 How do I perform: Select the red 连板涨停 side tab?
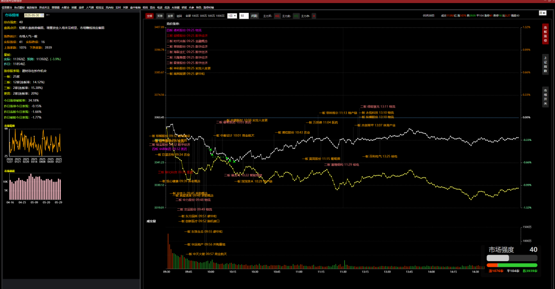pyautogui.click(x=545, y=34)
